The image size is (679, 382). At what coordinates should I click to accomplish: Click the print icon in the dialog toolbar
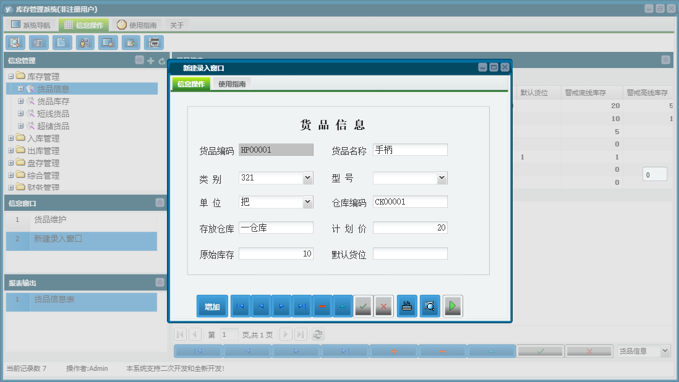point(407,306)
